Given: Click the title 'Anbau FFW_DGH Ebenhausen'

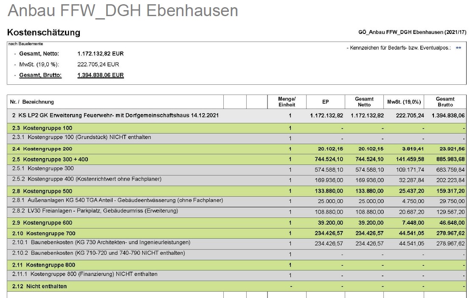Looking at the screenshot, I should click(x=123, y=11).
